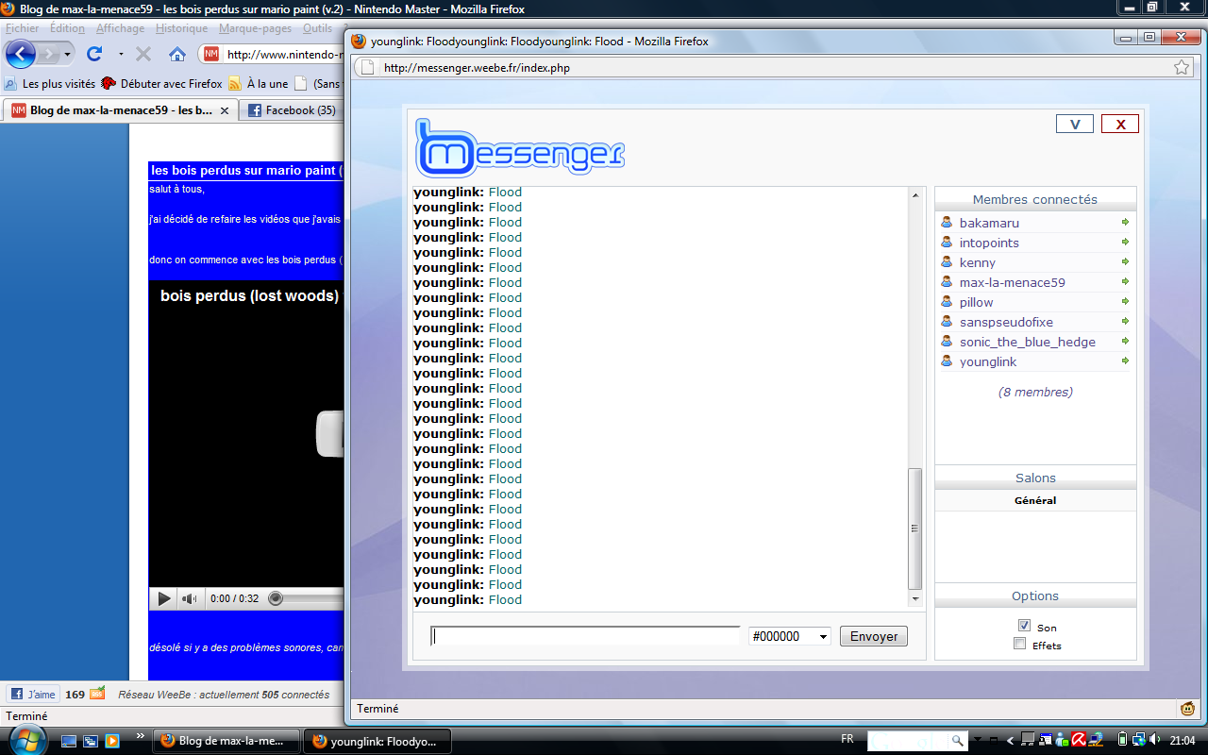
Task: Click the red X button in the messenger header
Action: pos(1120,125)
